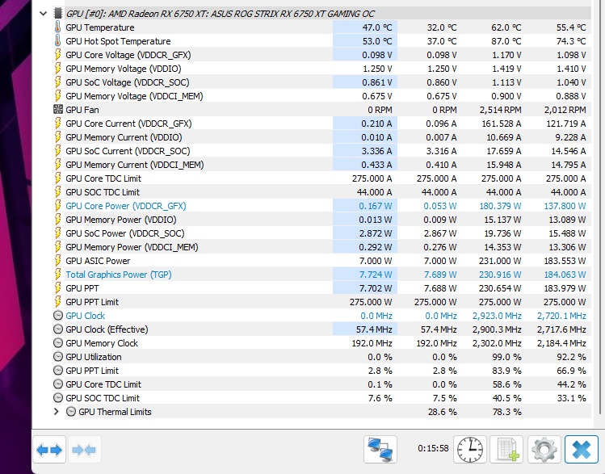Select GPU Memory Current (VDDIO) row
This screenshot has height=474, width=605.
coord(321,137)
